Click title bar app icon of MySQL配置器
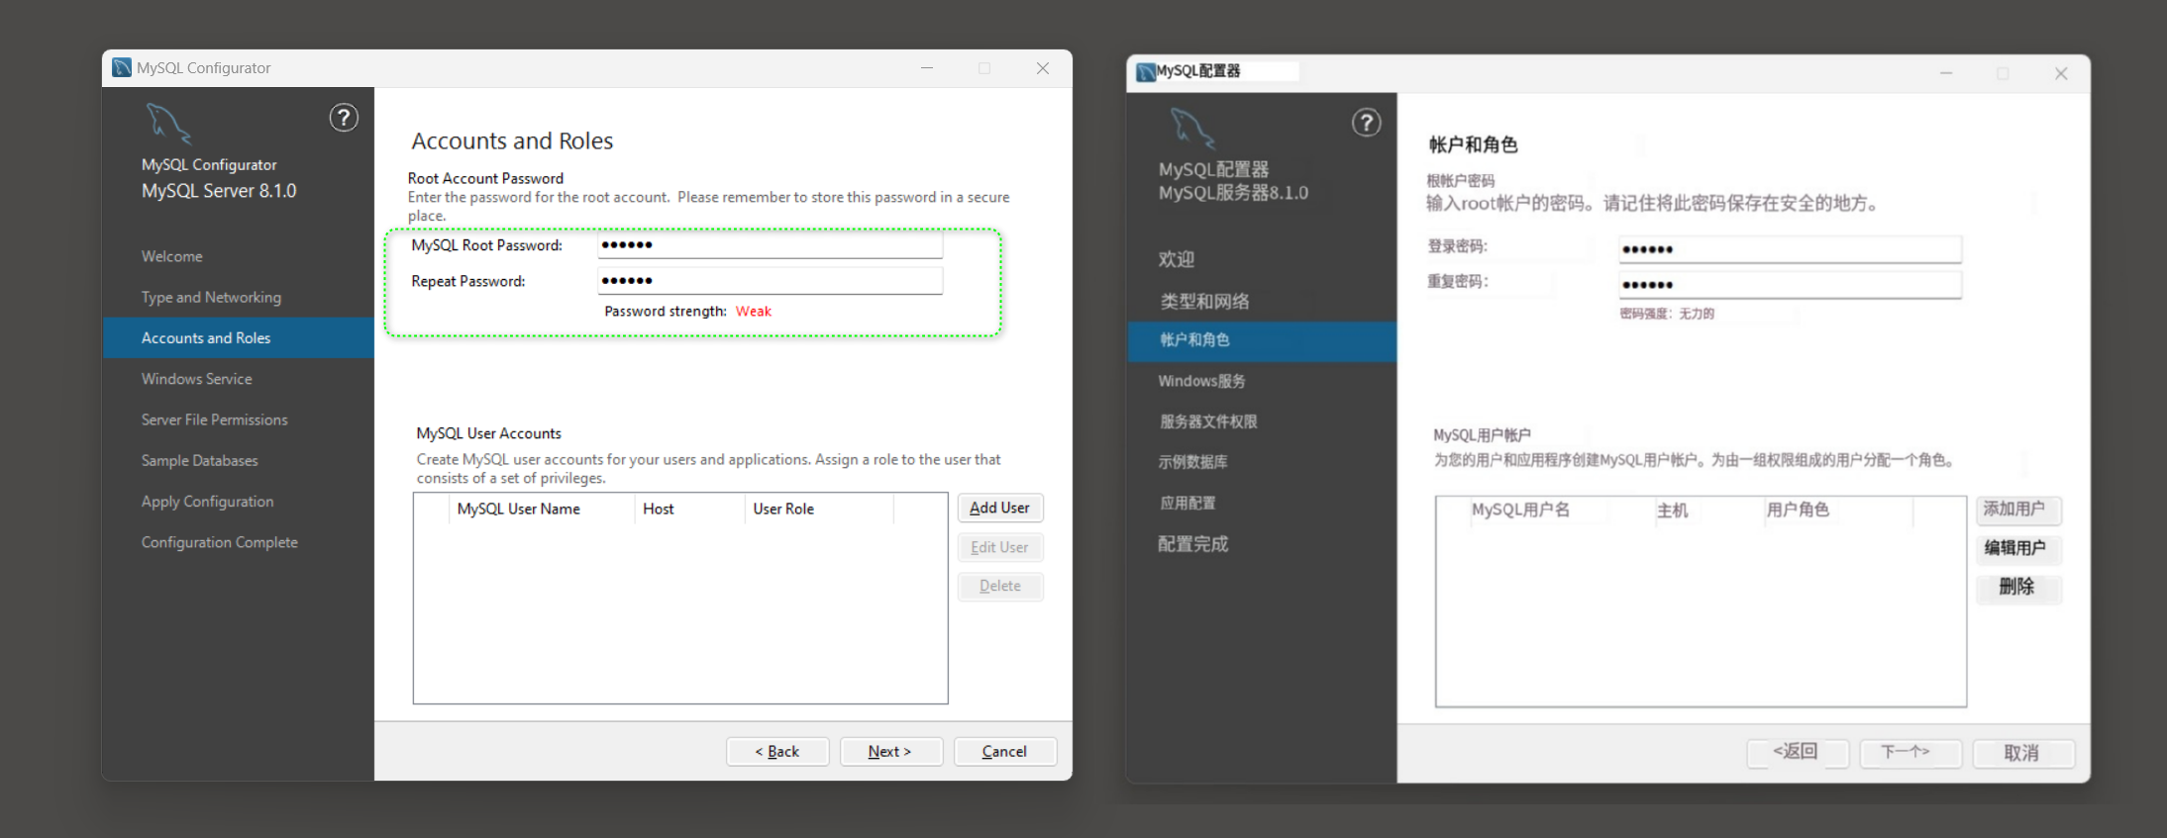The height and width of the screenshot is (838, 2167). point(1146,71)
